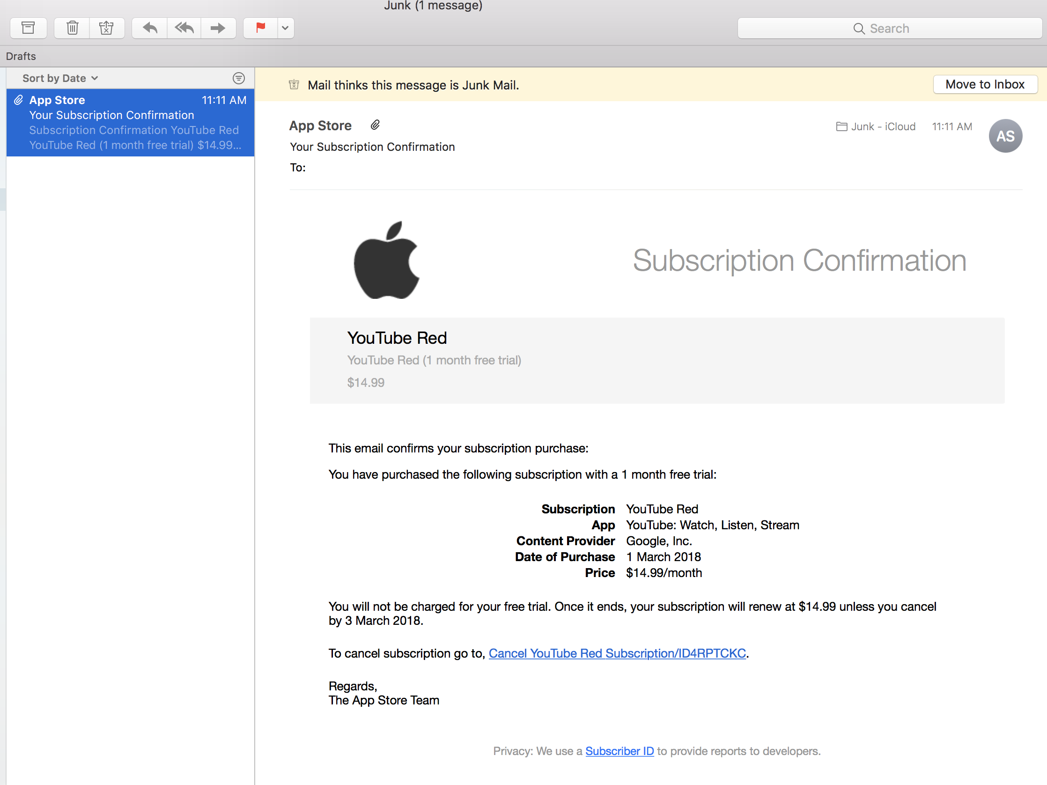This screenshot has height=785, width=1047.
Task: Archive the selected message
Action: (29, 28)
